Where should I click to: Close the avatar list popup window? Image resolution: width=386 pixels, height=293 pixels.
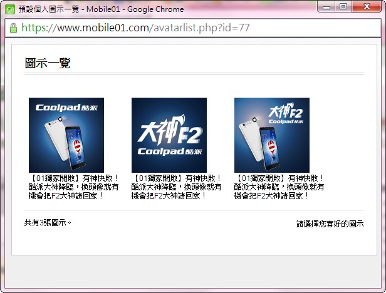coord(367,7)
